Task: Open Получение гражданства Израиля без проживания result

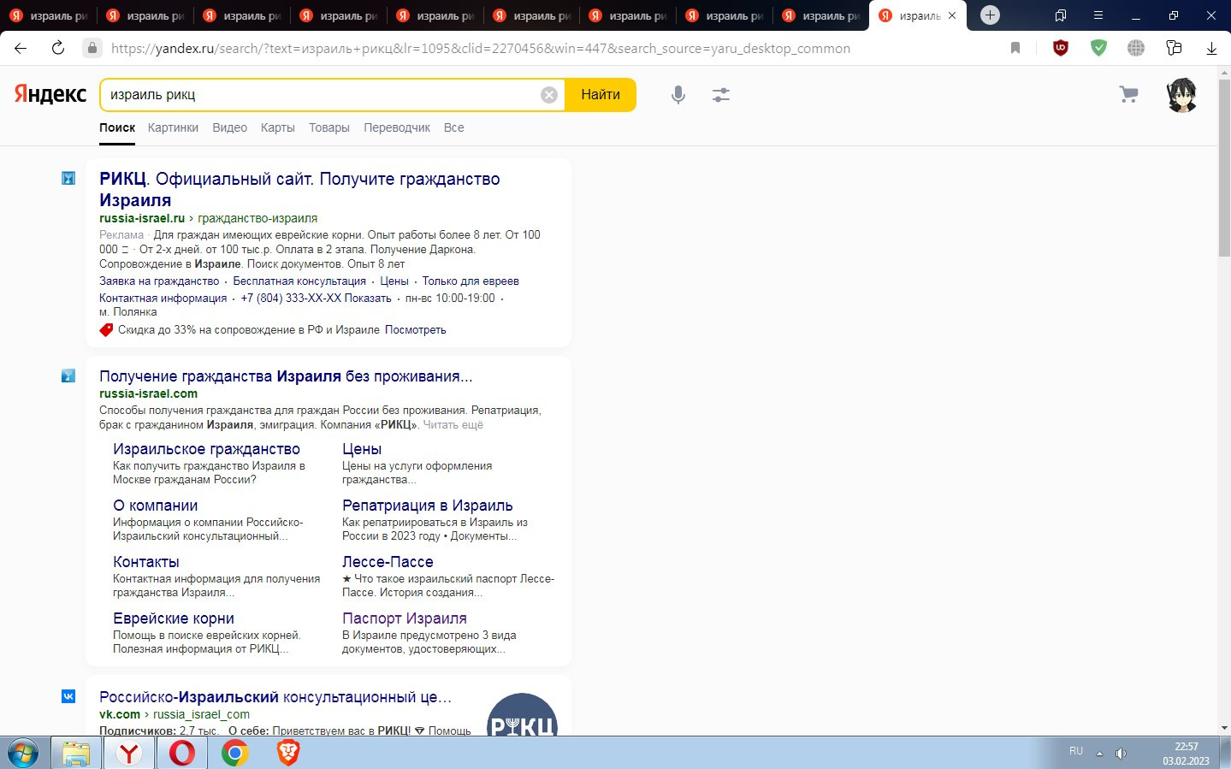Action: coord(286,376)
